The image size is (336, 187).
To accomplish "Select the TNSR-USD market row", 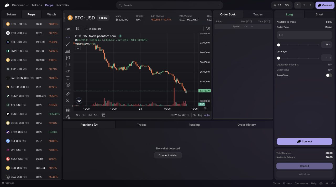I will pyautogui.click(x=31, y=114).
